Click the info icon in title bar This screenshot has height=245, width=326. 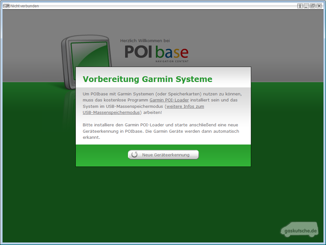(300, 6)
